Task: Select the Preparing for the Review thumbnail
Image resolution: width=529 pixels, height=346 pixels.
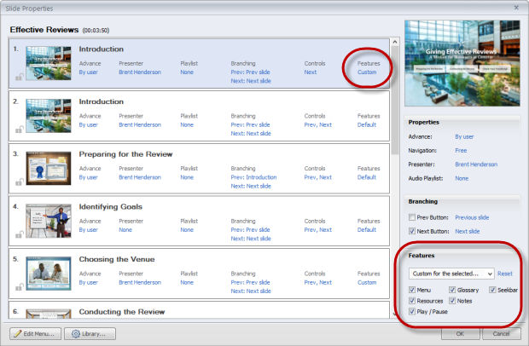Action: coord(48,169)
